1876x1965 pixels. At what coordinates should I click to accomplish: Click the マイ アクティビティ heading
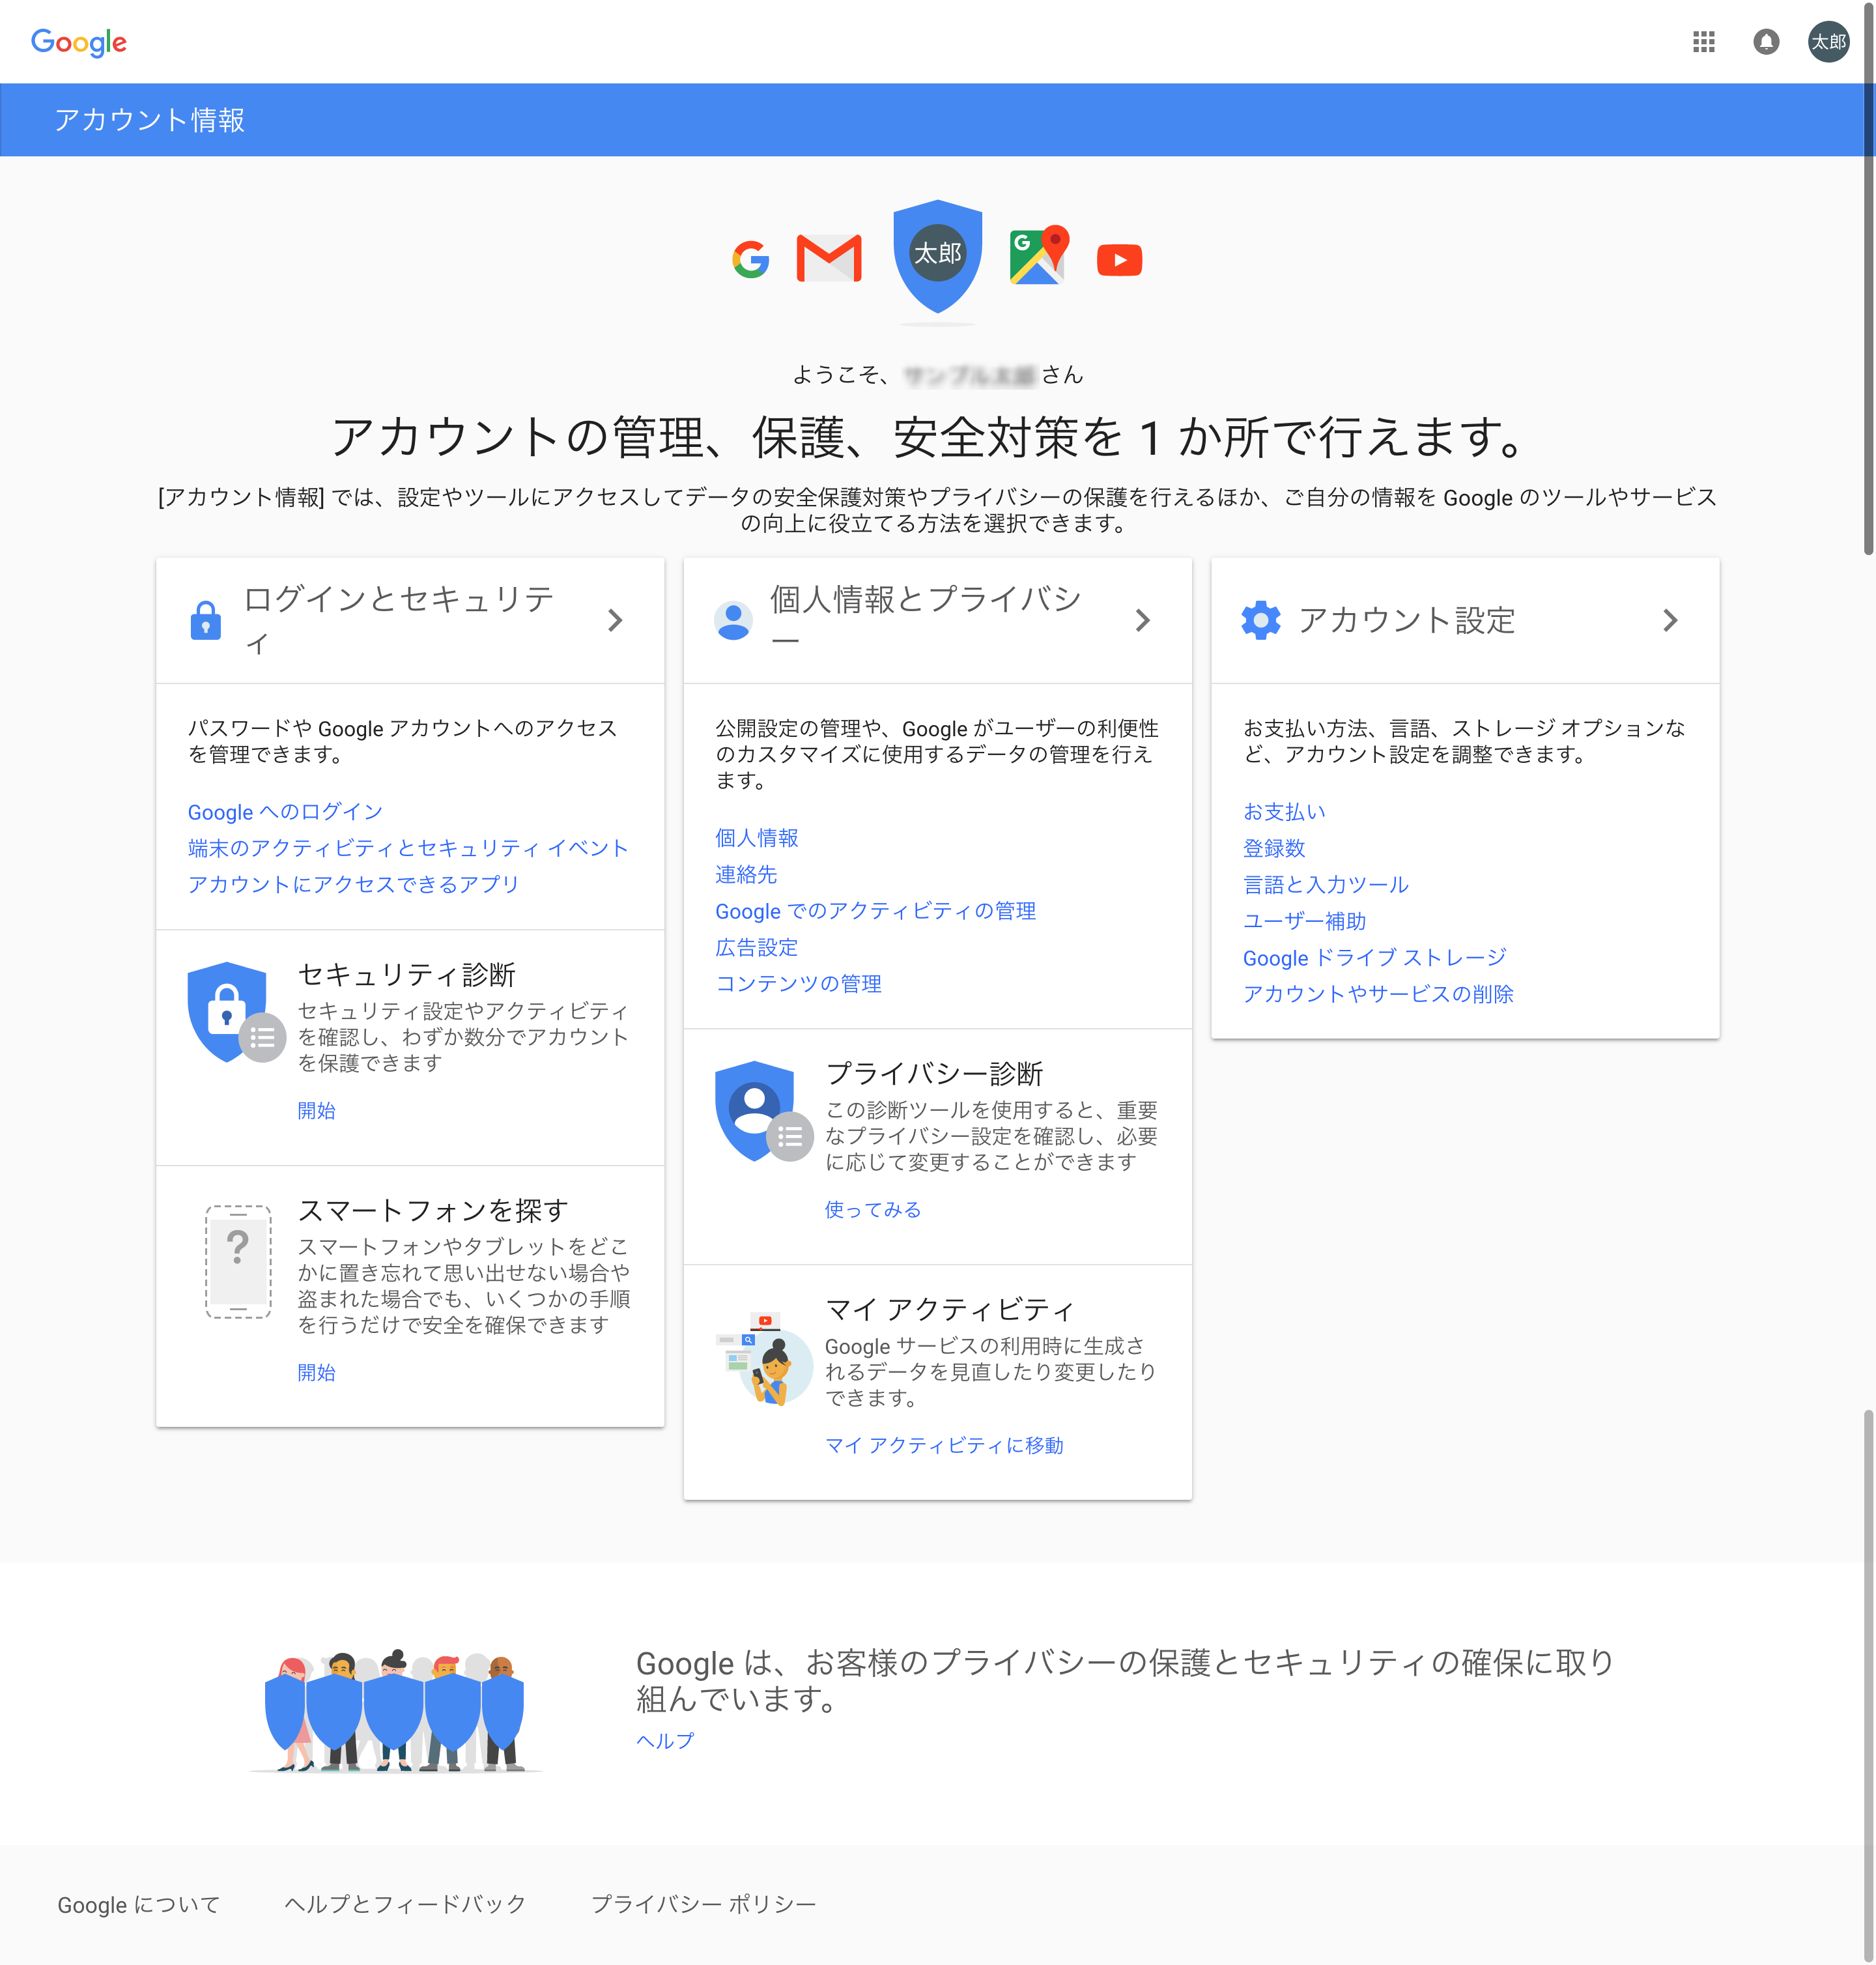pyautogui.click(x=949, y=1309)
